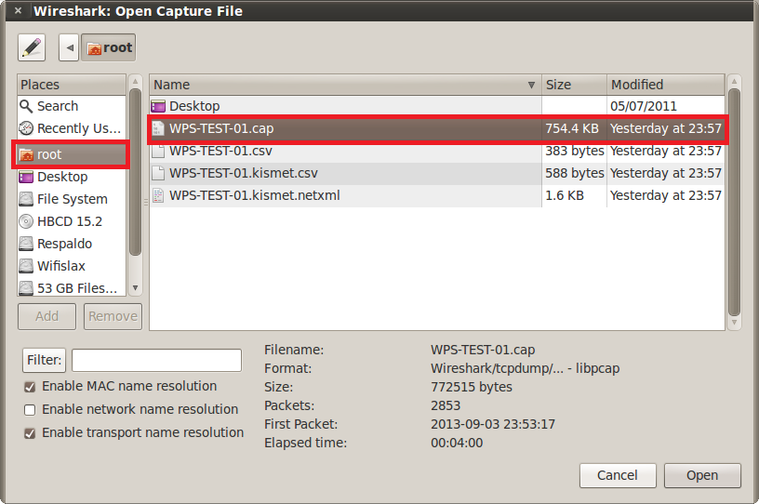The image size is (759, 504).
Task: Select the WPS-TEST-01.kismet.netxml file name
Action: [255, 195]
